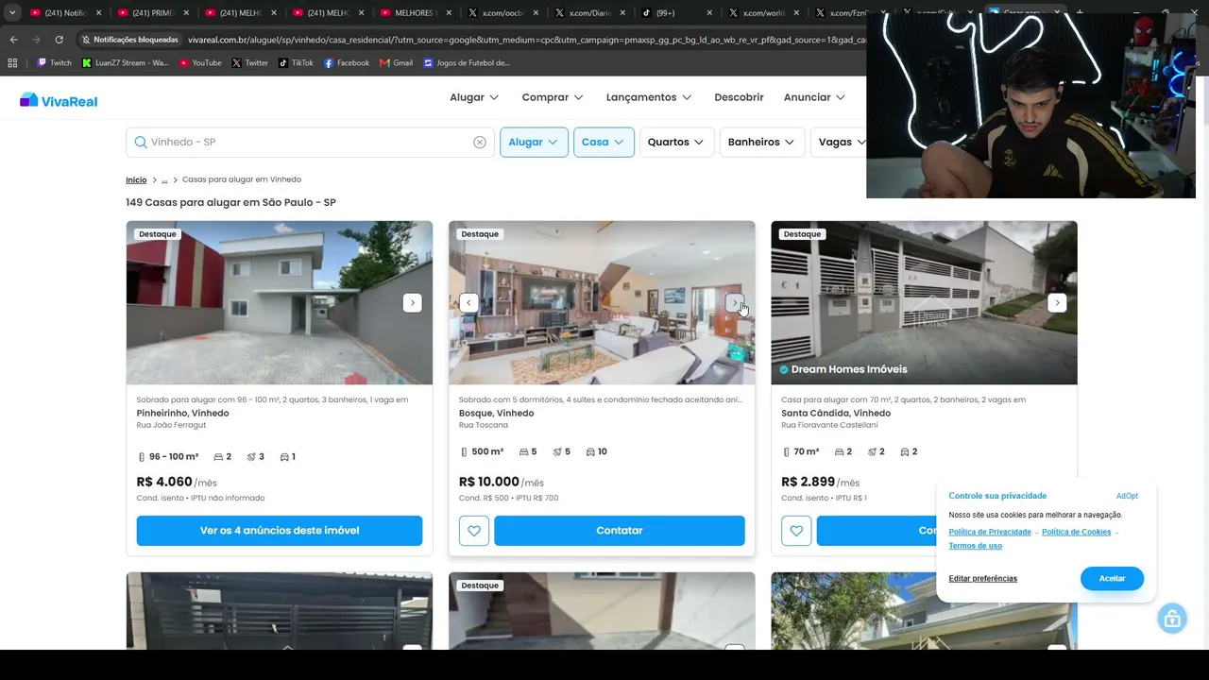Close the TikTok (99+) tab
The width and height of the screenshot is (1209, 680).
(711, 13)
